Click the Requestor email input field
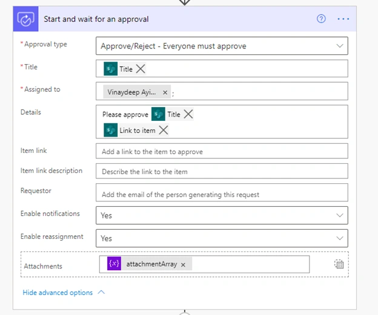378x315 pixels. [x=222, y=192]
